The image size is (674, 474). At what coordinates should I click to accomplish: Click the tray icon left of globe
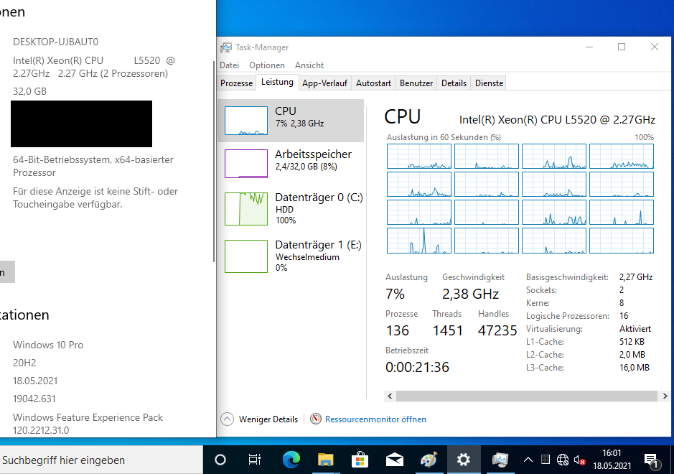(546, 460)
